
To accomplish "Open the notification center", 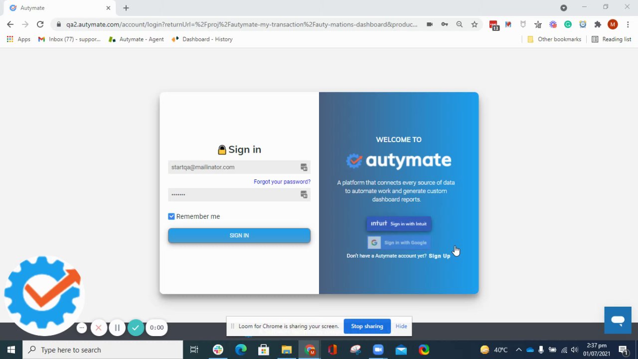I will [x=623, y=350].
